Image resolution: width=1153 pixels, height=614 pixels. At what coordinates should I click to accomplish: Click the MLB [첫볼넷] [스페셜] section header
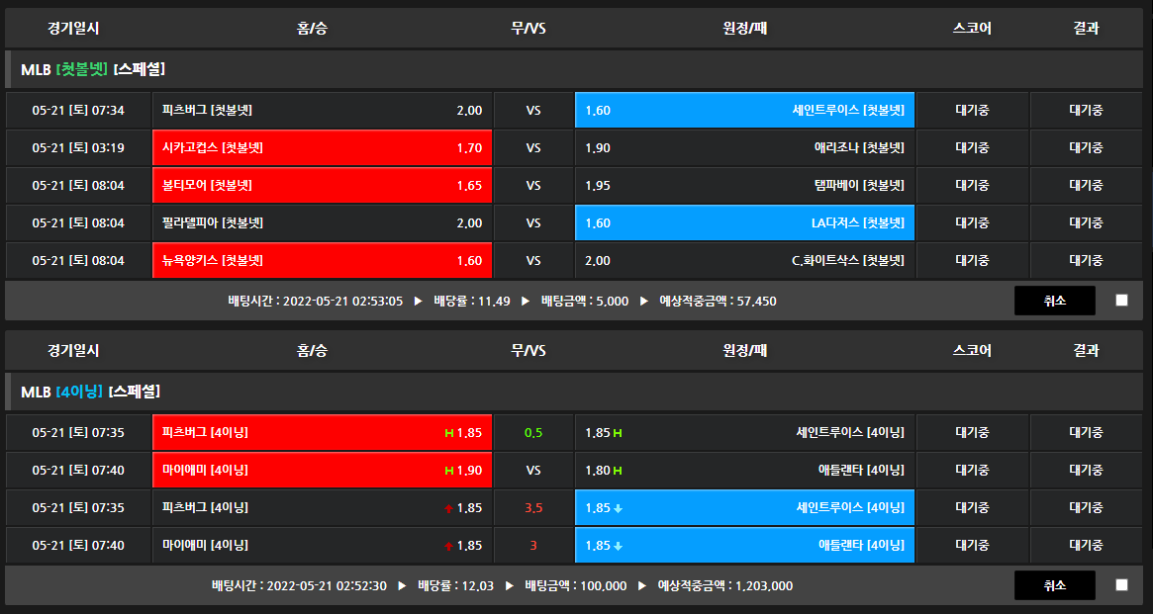tap(93, 69)
